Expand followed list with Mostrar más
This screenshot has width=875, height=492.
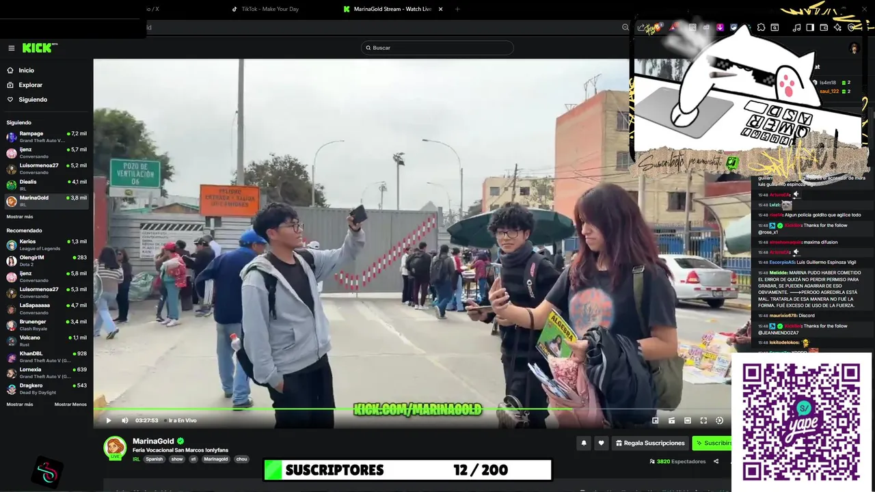(20, 217)
